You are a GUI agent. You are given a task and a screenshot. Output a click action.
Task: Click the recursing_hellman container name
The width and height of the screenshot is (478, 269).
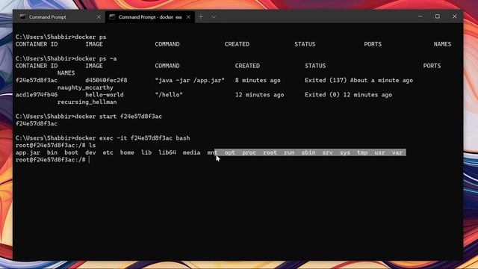[x=87, y=102]
